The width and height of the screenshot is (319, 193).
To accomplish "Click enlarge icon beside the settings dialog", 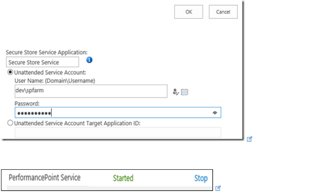I will (250, 139).
